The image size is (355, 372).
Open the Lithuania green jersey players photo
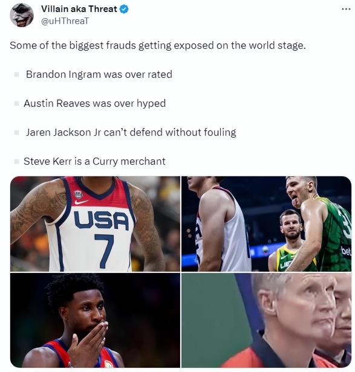[x=266, y=223]
